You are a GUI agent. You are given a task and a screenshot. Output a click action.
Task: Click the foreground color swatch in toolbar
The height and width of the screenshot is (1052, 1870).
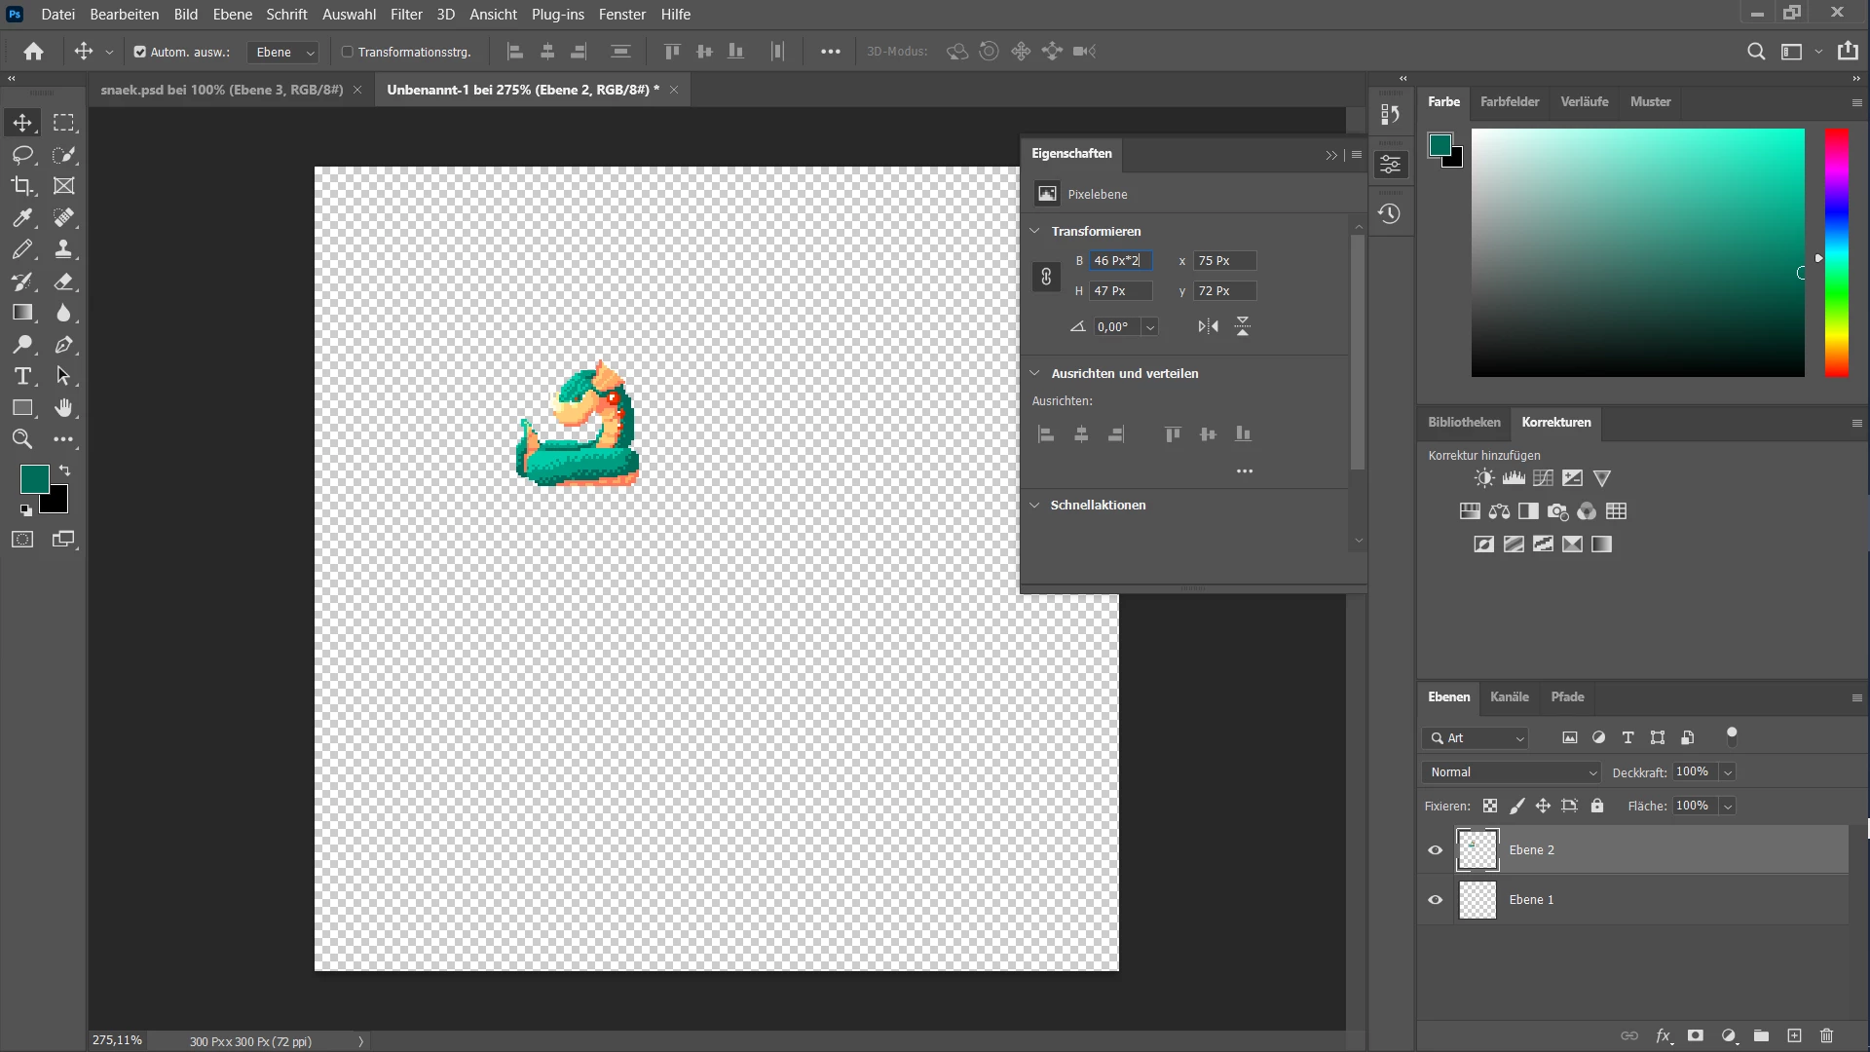pos(34,478)
